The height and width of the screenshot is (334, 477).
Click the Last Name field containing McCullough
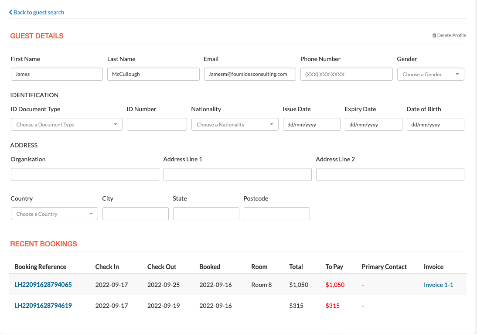[153, 74]
